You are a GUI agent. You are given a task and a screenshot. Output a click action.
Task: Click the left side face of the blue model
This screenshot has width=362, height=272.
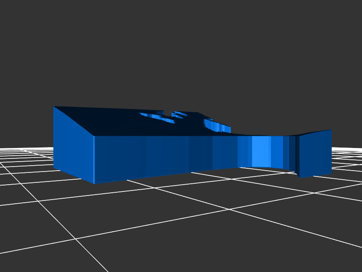point(73,145)
